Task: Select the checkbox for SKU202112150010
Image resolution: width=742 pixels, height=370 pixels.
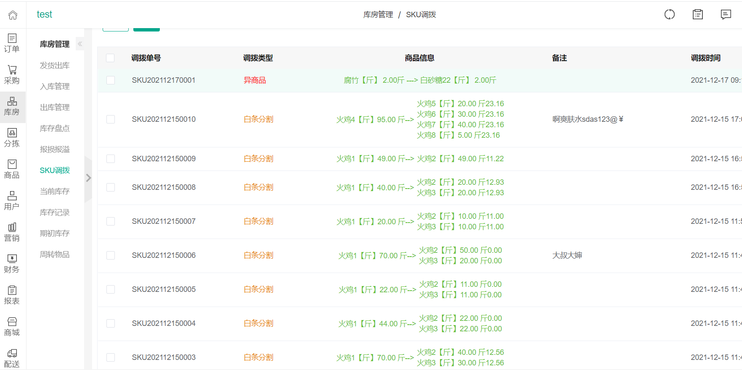Action: [x=111, y=119]
